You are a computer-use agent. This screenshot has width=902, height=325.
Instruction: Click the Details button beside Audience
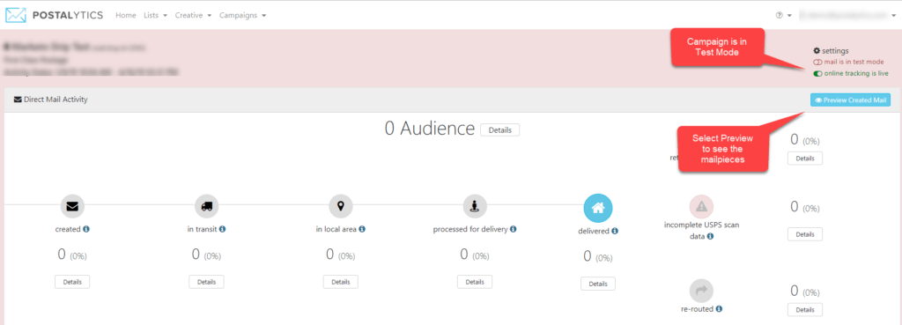click(x=500, y=130)
